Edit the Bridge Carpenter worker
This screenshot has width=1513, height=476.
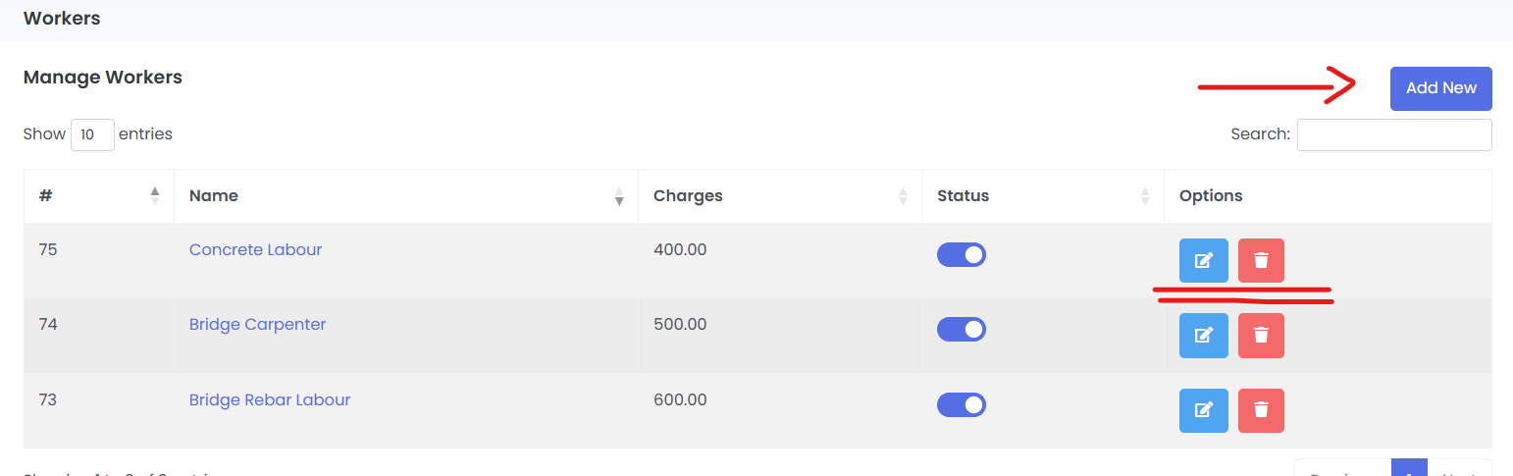[x=1203, y=335]
